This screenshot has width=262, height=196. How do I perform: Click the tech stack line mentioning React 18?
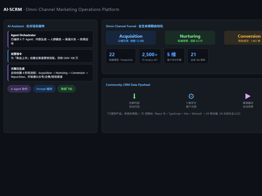point(174,114)
